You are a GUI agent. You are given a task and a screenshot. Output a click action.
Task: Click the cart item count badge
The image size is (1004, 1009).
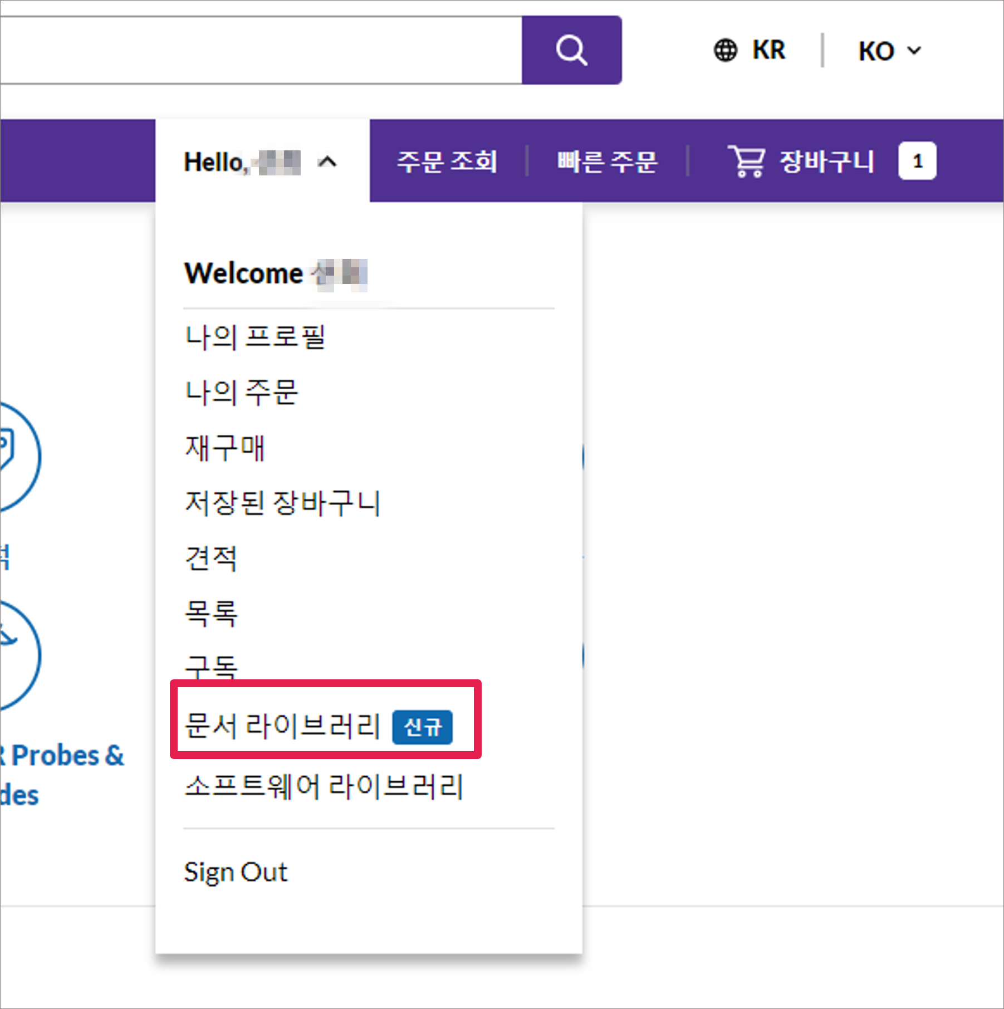tap(917, 161)
